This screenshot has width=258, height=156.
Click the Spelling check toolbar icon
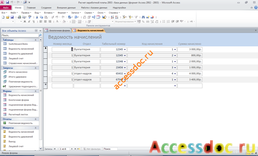tap(30, 17)
